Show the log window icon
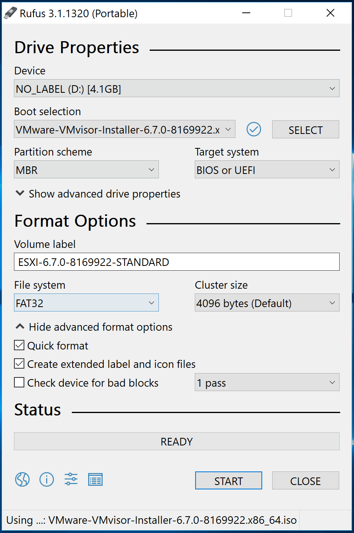Viewport: 354px width, 533px height. (95, 479)
